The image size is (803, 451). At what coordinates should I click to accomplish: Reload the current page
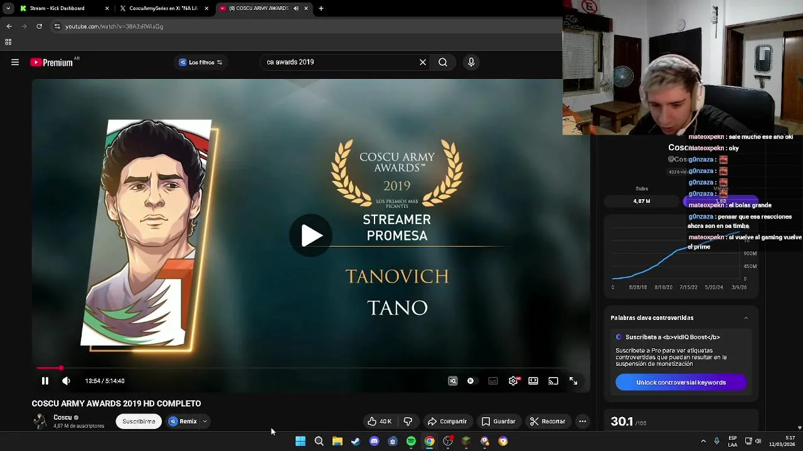pyautogui.click(x=39, y=26)
